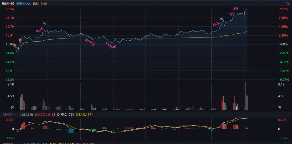Image resolution: width=292 pixels, height=144 pixels.
Task: Click the -4.99% green percent label
Action: click(284, 62)
